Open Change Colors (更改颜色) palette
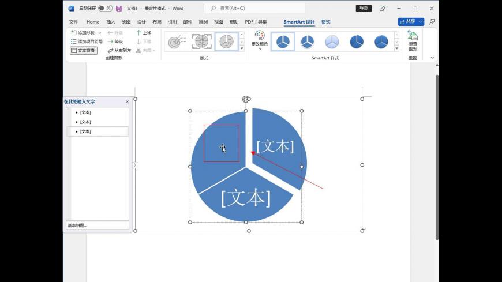Viewport: 502px width, 282px height. pyautogui.click(x=259, y=37)
